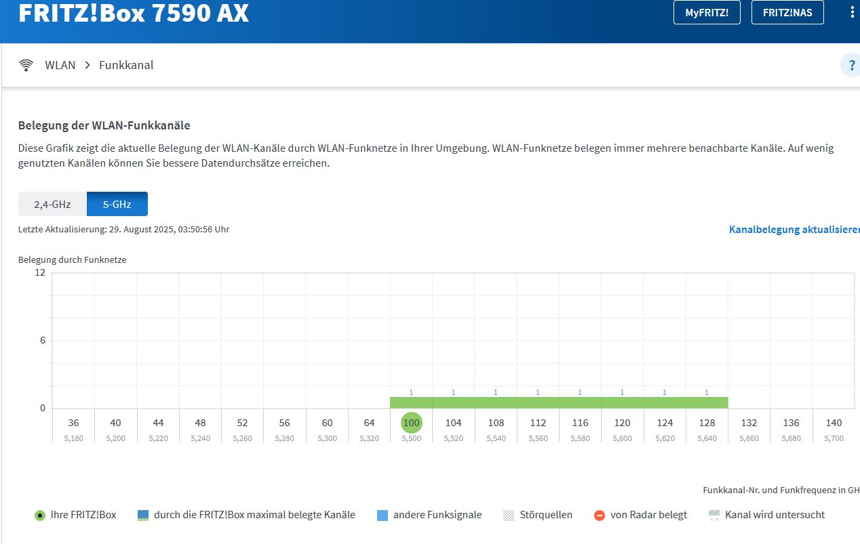Click the blue-green maximal belegte Kanäle swatch
The height and width of the screenshot is (544, 860).
click(142, 516)
